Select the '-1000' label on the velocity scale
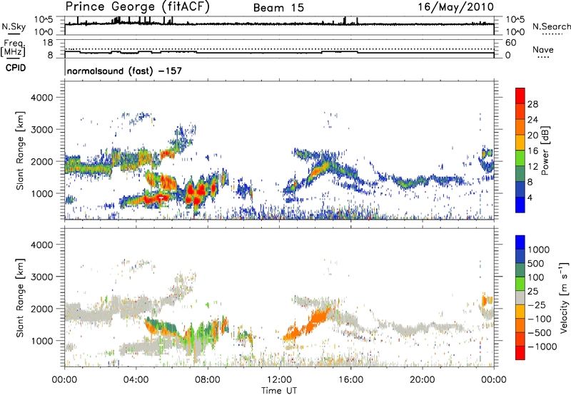 tap(542, 347)
